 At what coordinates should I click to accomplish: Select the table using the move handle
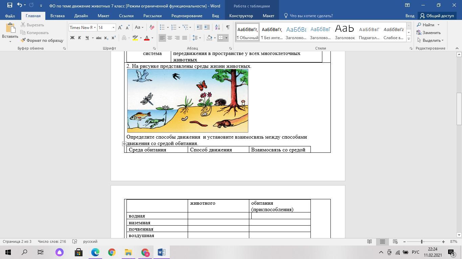(x=124, y=144)
